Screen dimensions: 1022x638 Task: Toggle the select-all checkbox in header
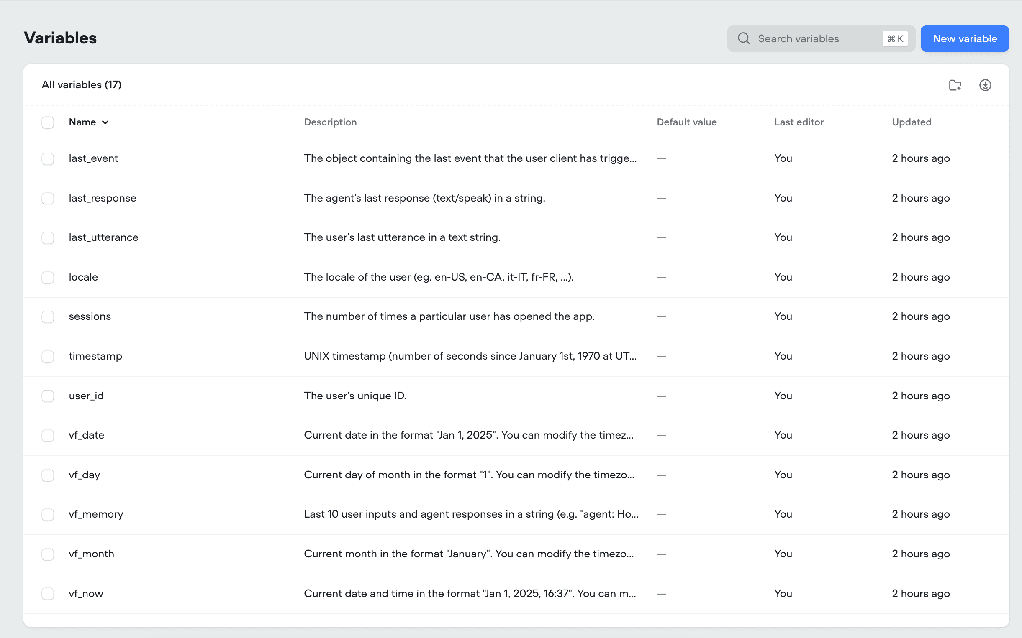pyautogui.click(x=48, y=122)
